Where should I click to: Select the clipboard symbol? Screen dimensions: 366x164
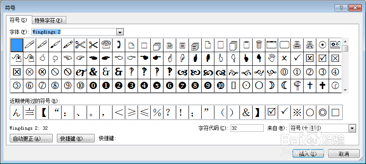pos(246,45)
